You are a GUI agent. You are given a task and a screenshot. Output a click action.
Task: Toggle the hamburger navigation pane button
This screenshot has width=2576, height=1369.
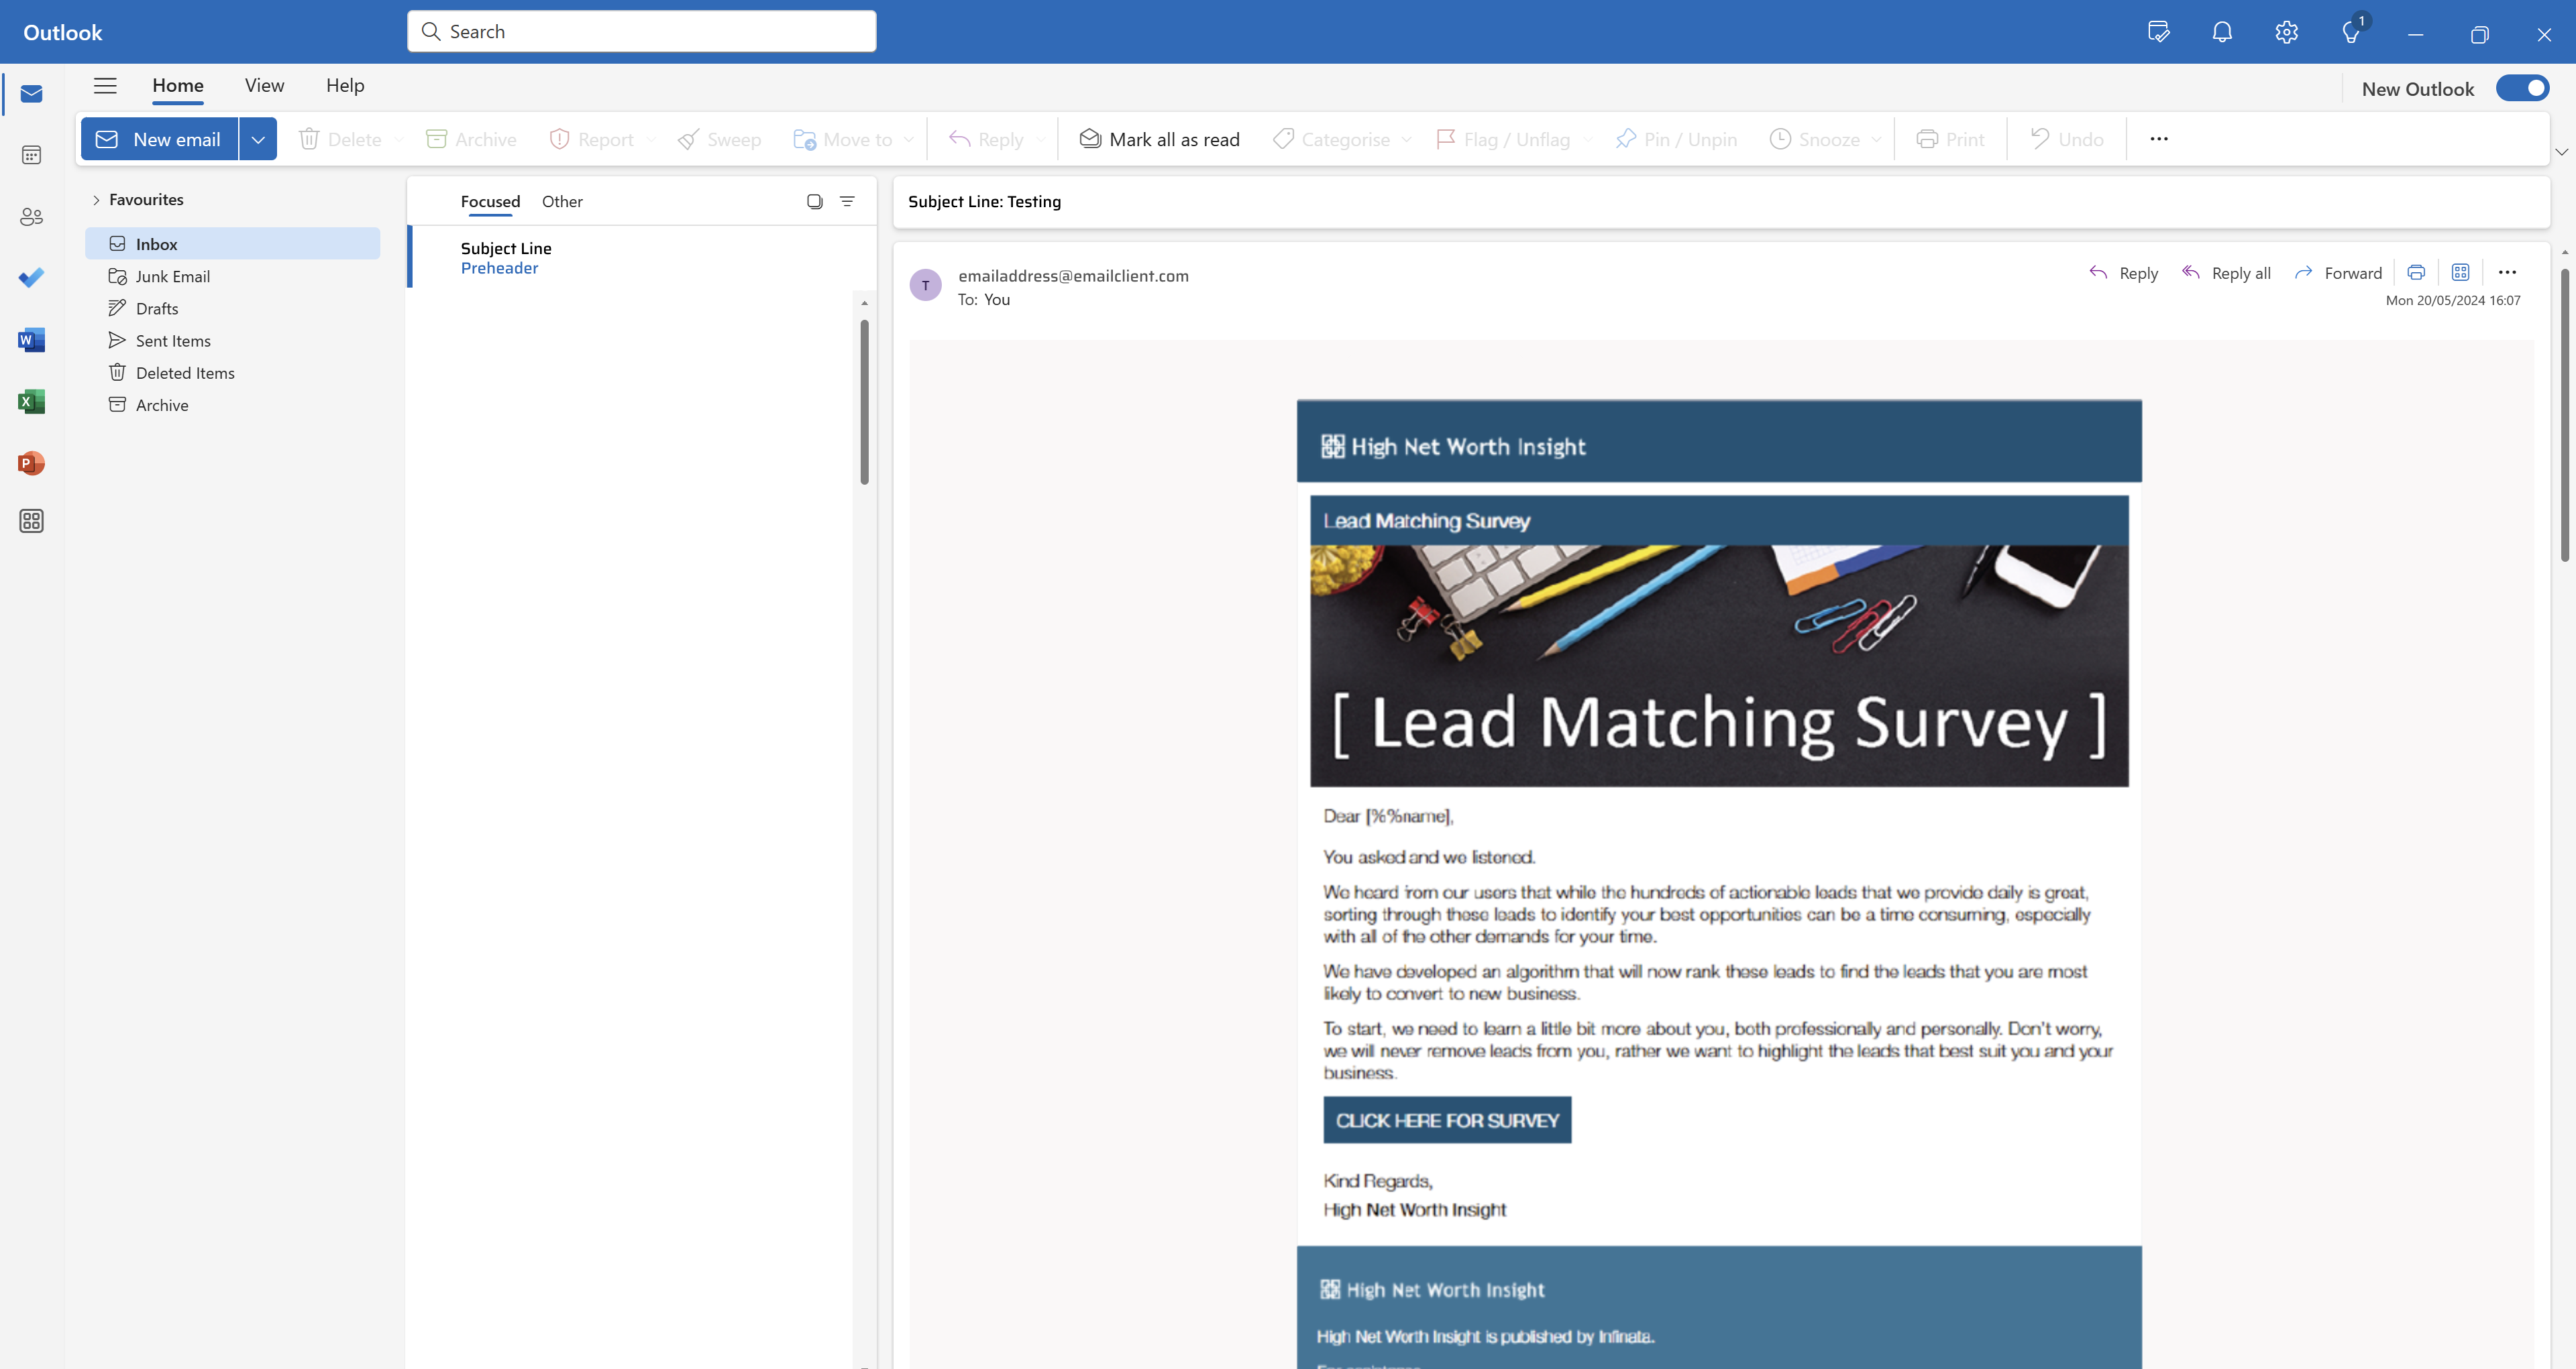pyautogui.click(x=105, y=86)
